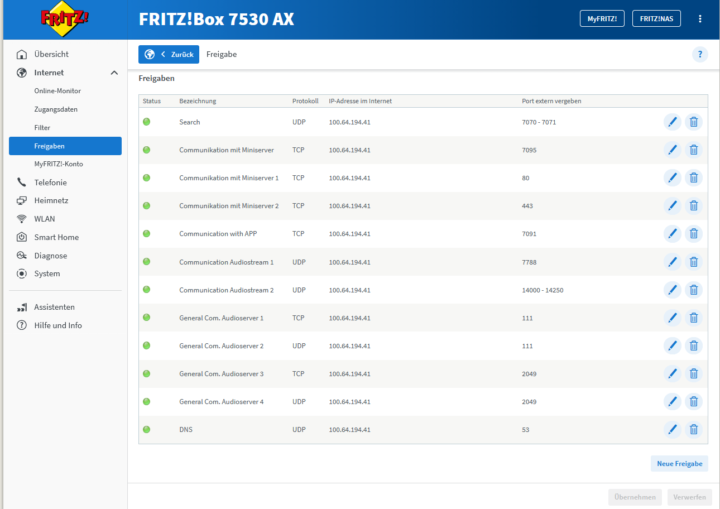Viewport: 720px width, 509px height.
Task: Open FRITZ!NAS from the header
Action: tap(656, 18)
